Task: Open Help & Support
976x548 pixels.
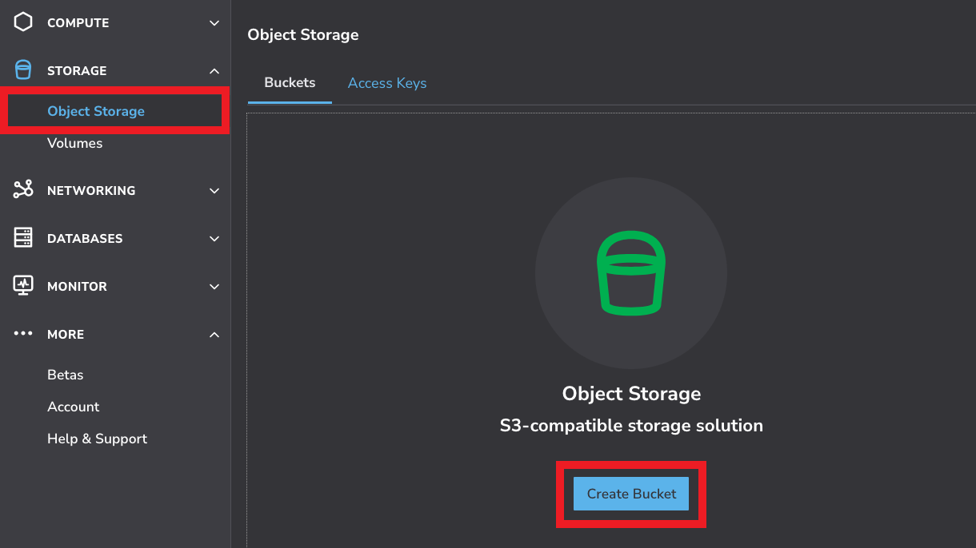Action: coord(98,439)
